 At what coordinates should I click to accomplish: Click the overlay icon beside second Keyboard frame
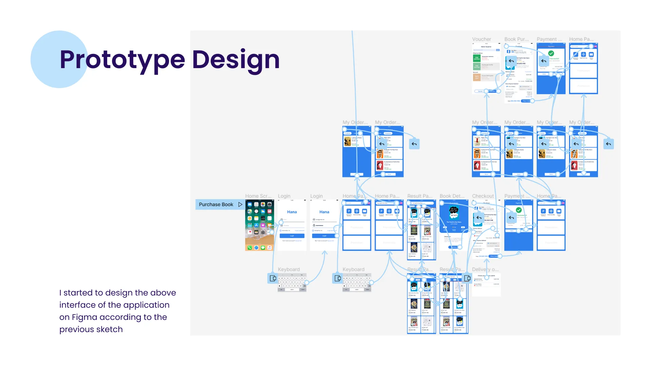(x=337, y=278)
